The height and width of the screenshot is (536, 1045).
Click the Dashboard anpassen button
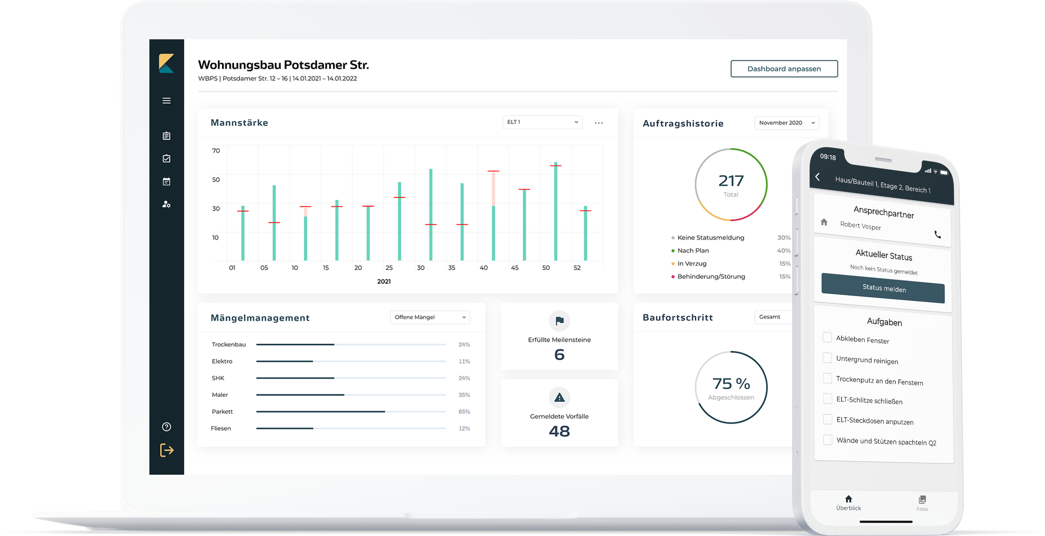(x=784, y=69)
